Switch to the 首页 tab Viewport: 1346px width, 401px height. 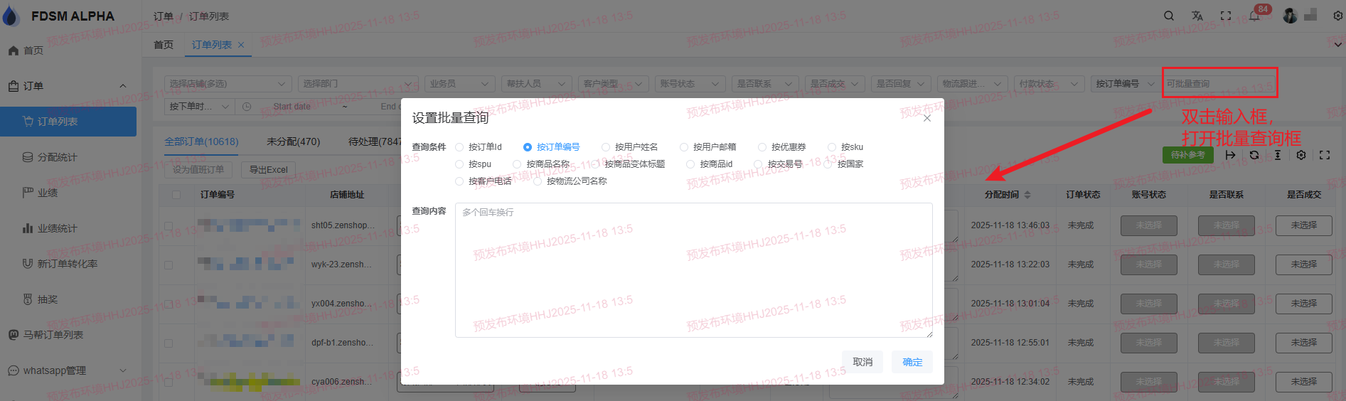164,45
